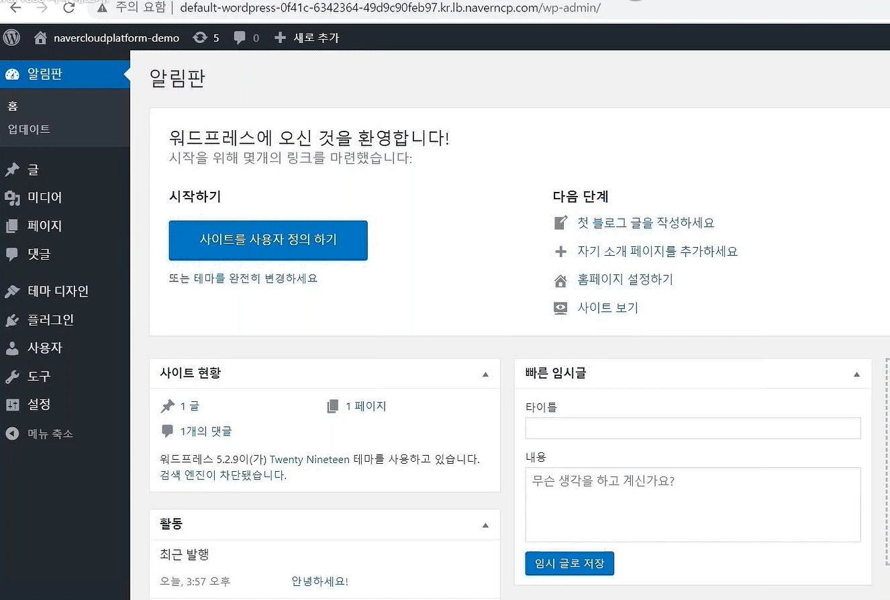
Task: Open the 1 글 count link
Action: point(189,406)
